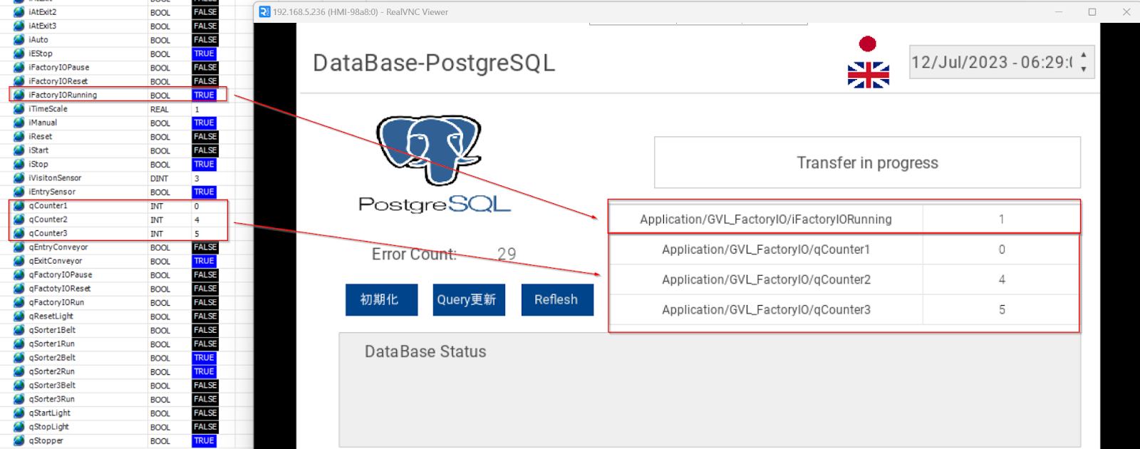Click the Reflesh button

pos(556,299)
